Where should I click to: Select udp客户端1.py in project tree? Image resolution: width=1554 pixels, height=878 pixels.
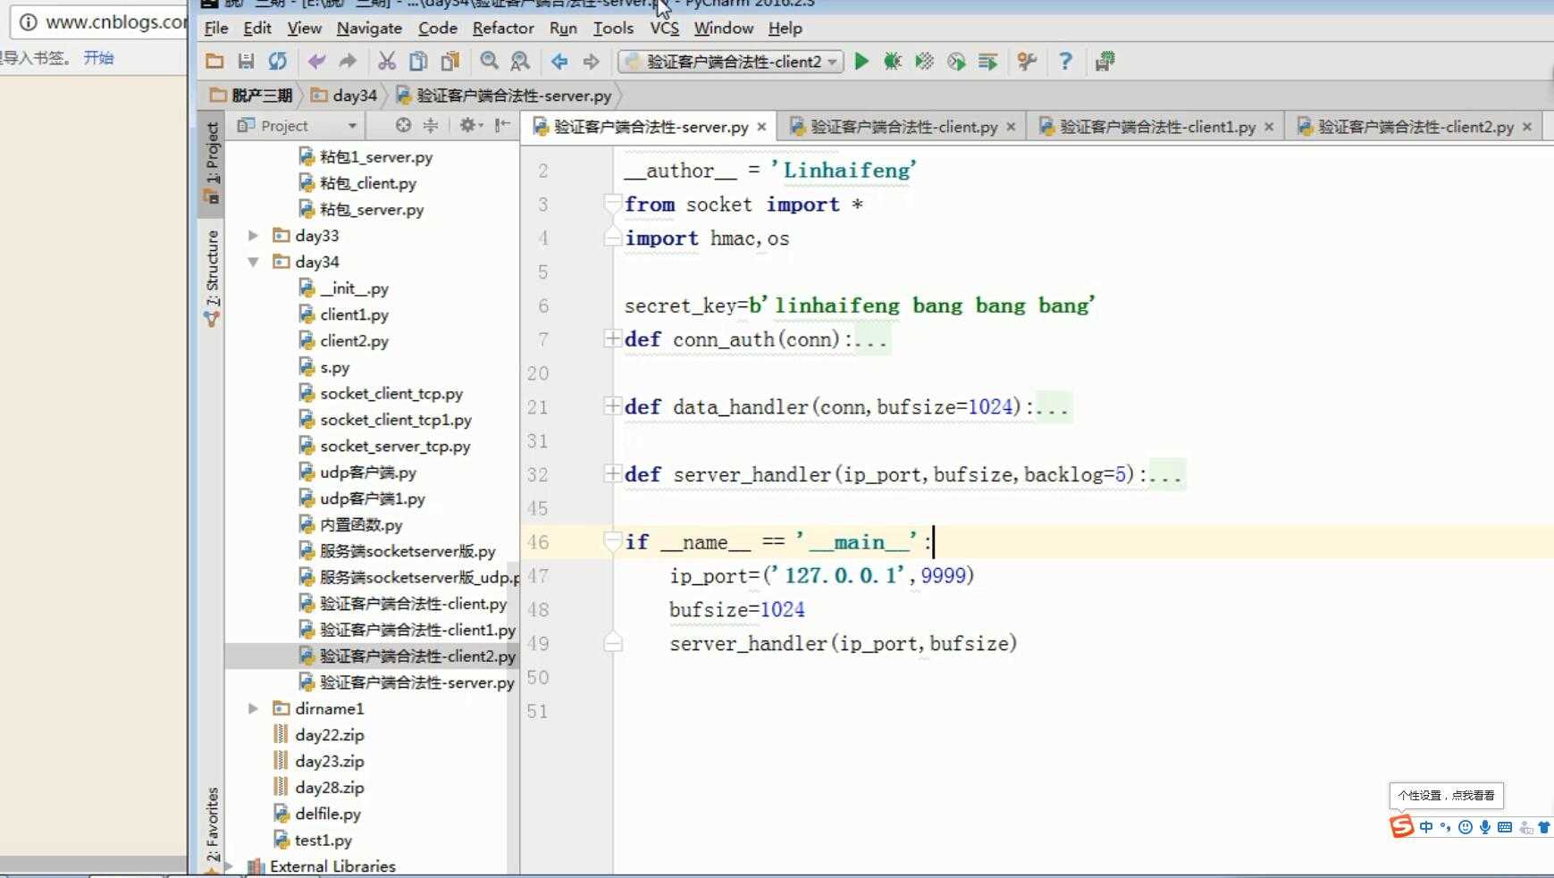coord(372,499)
